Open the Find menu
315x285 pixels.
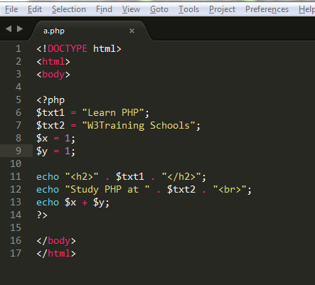104,9
